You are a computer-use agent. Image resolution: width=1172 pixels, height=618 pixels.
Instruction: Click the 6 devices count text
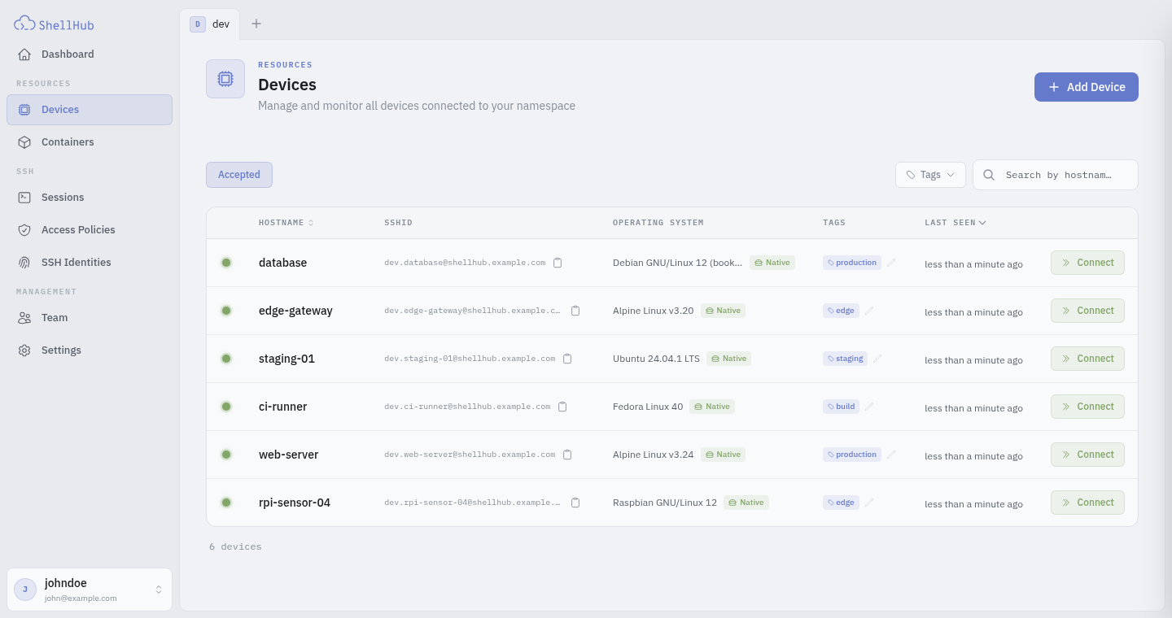click(x=235, y=546)
